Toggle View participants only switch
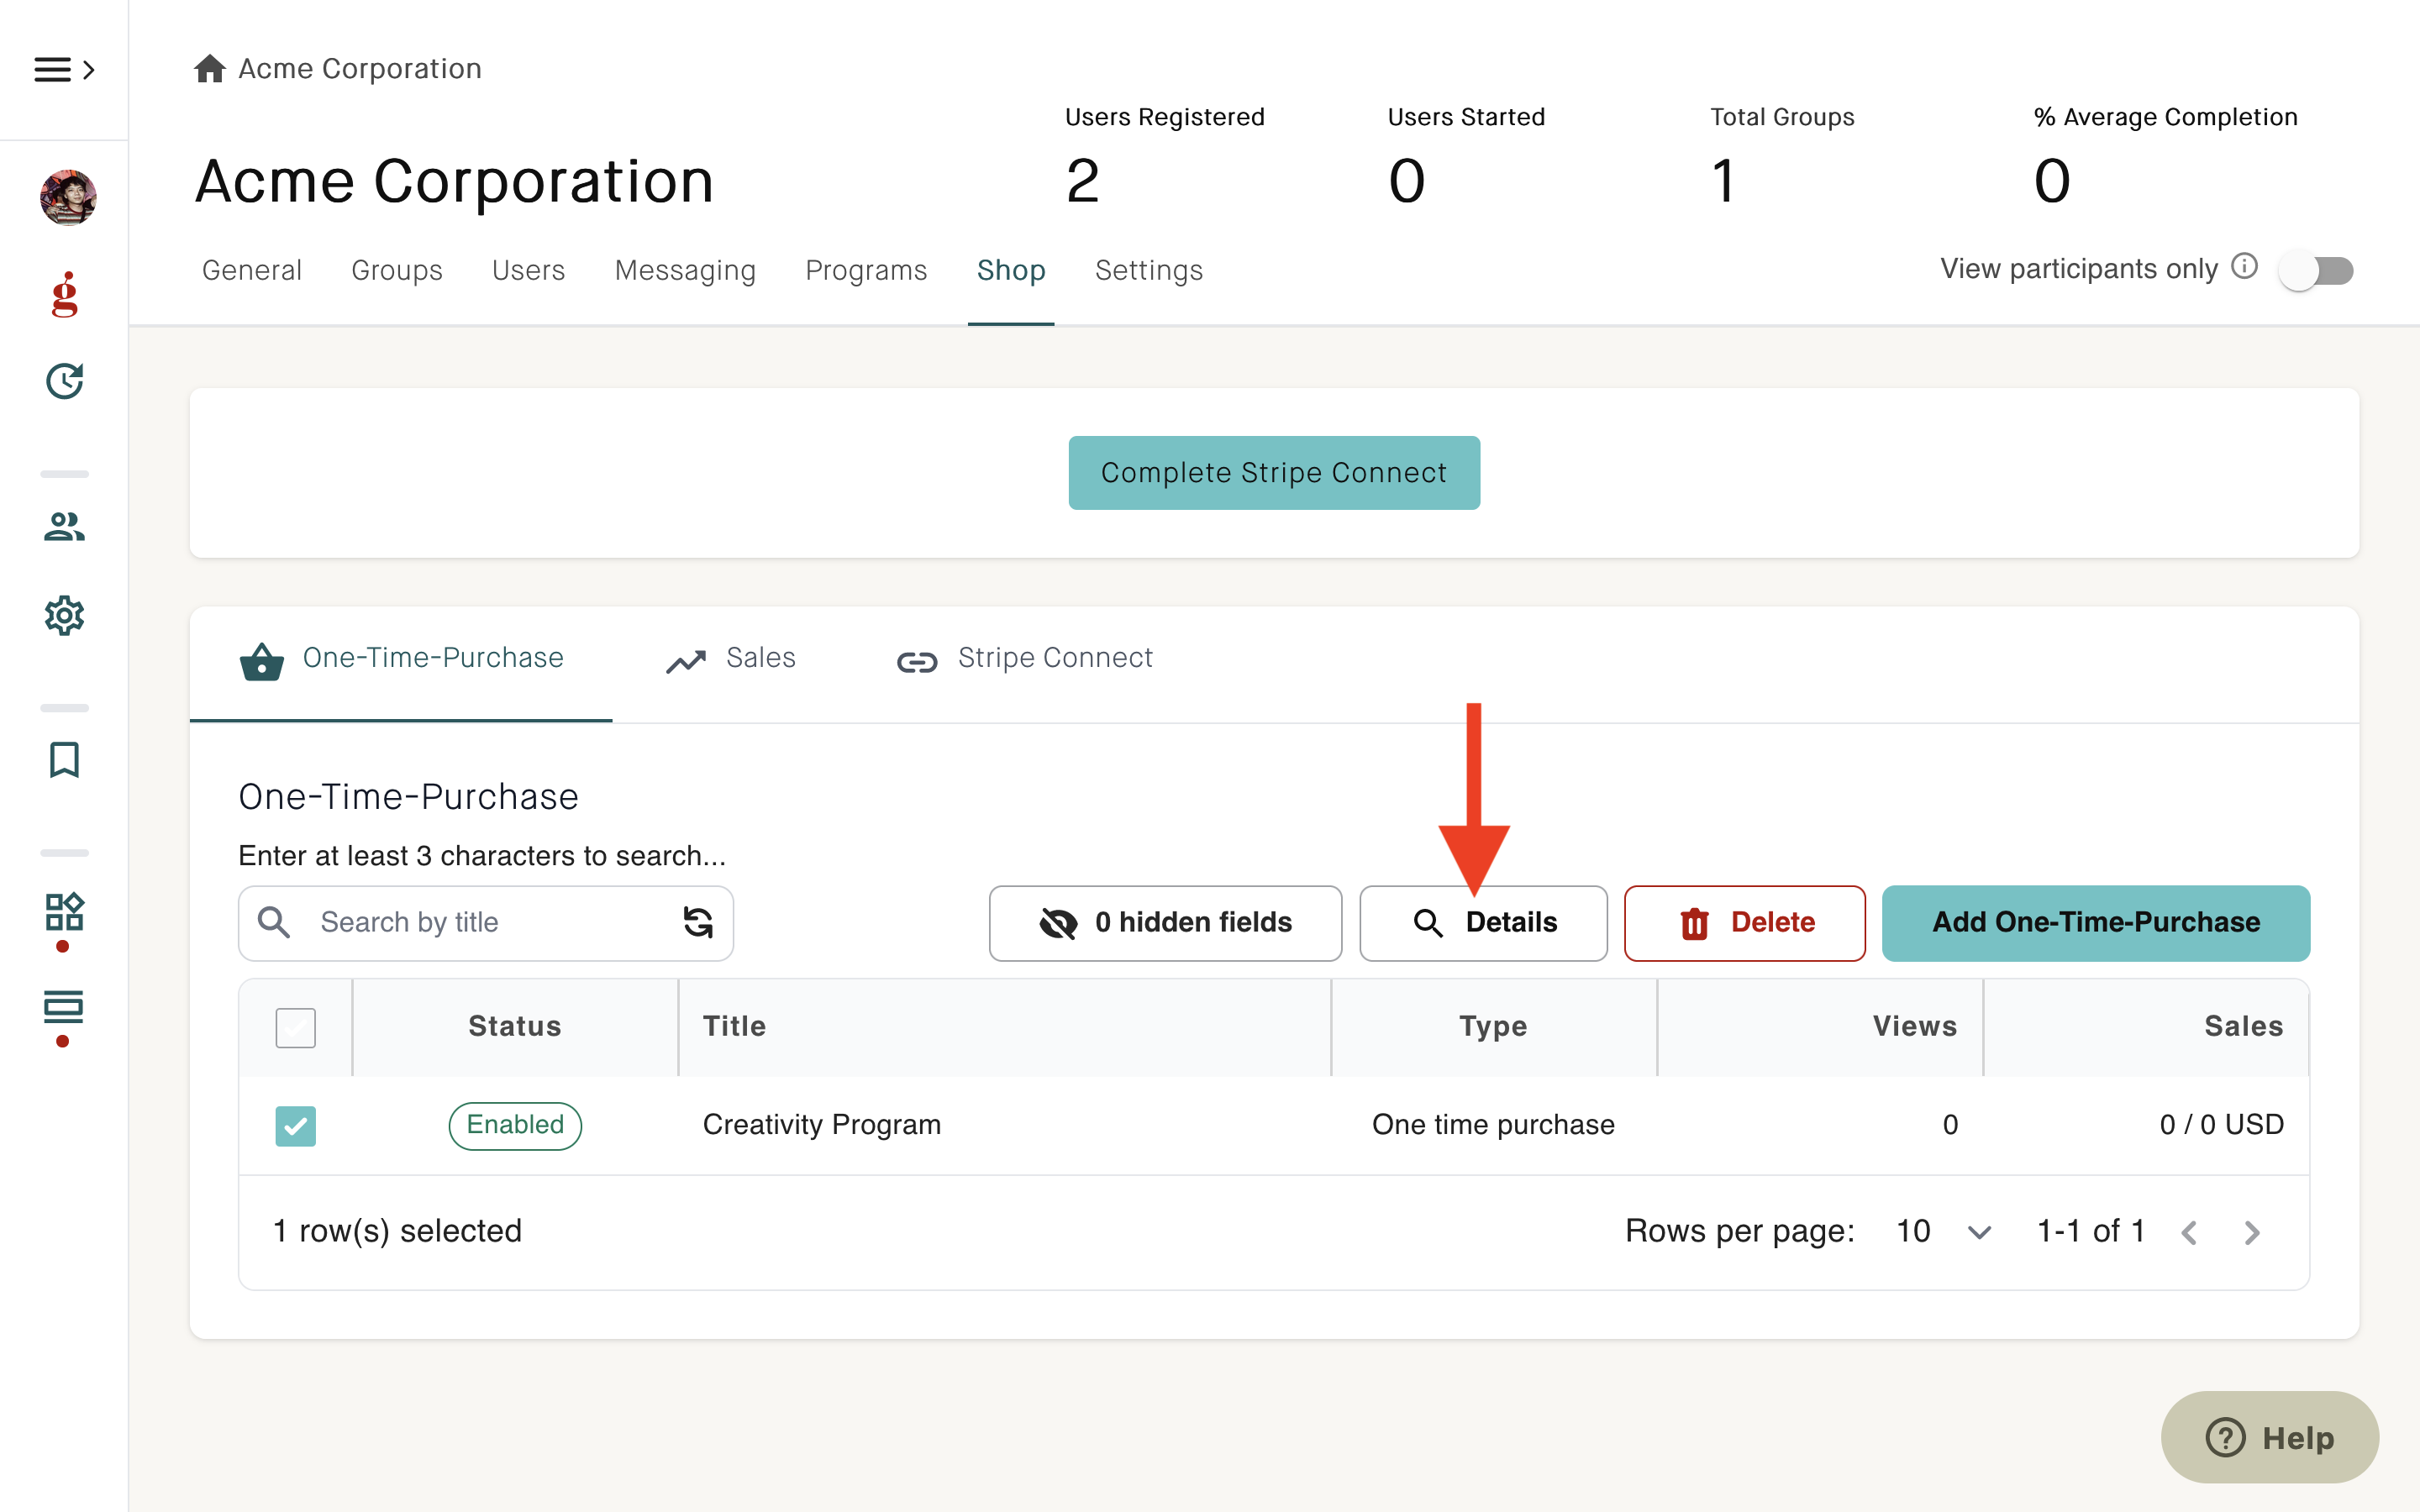This screenshot has height=1512, width=2420. pyautogui.click(x=2316, y=270)
